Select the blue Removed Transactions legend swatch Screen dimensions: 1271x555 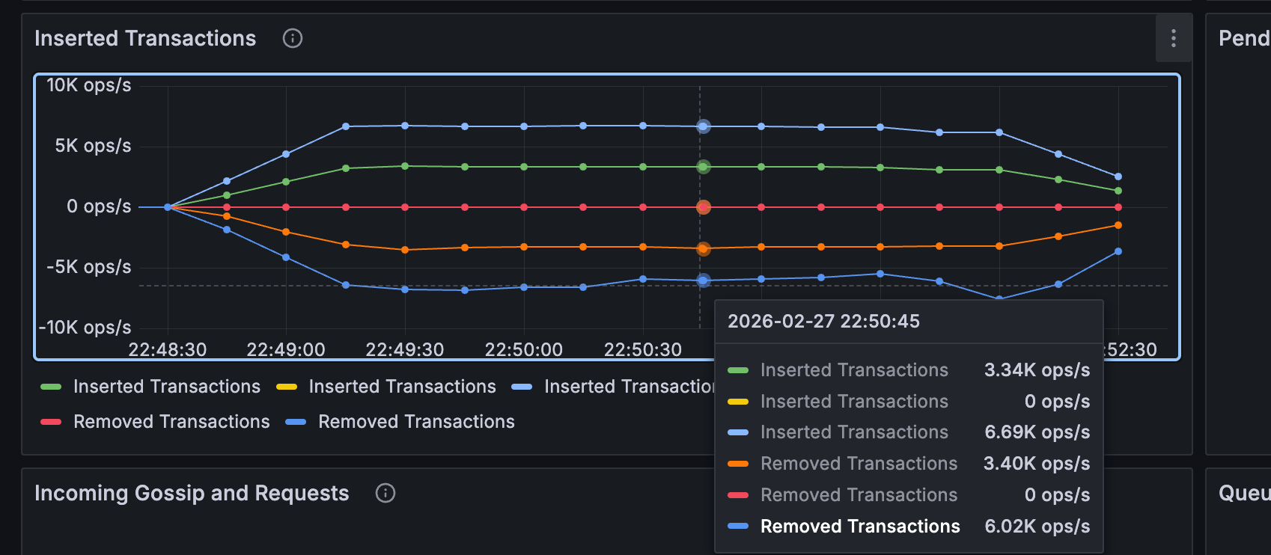pyautogui.click(x=296, y=422)
